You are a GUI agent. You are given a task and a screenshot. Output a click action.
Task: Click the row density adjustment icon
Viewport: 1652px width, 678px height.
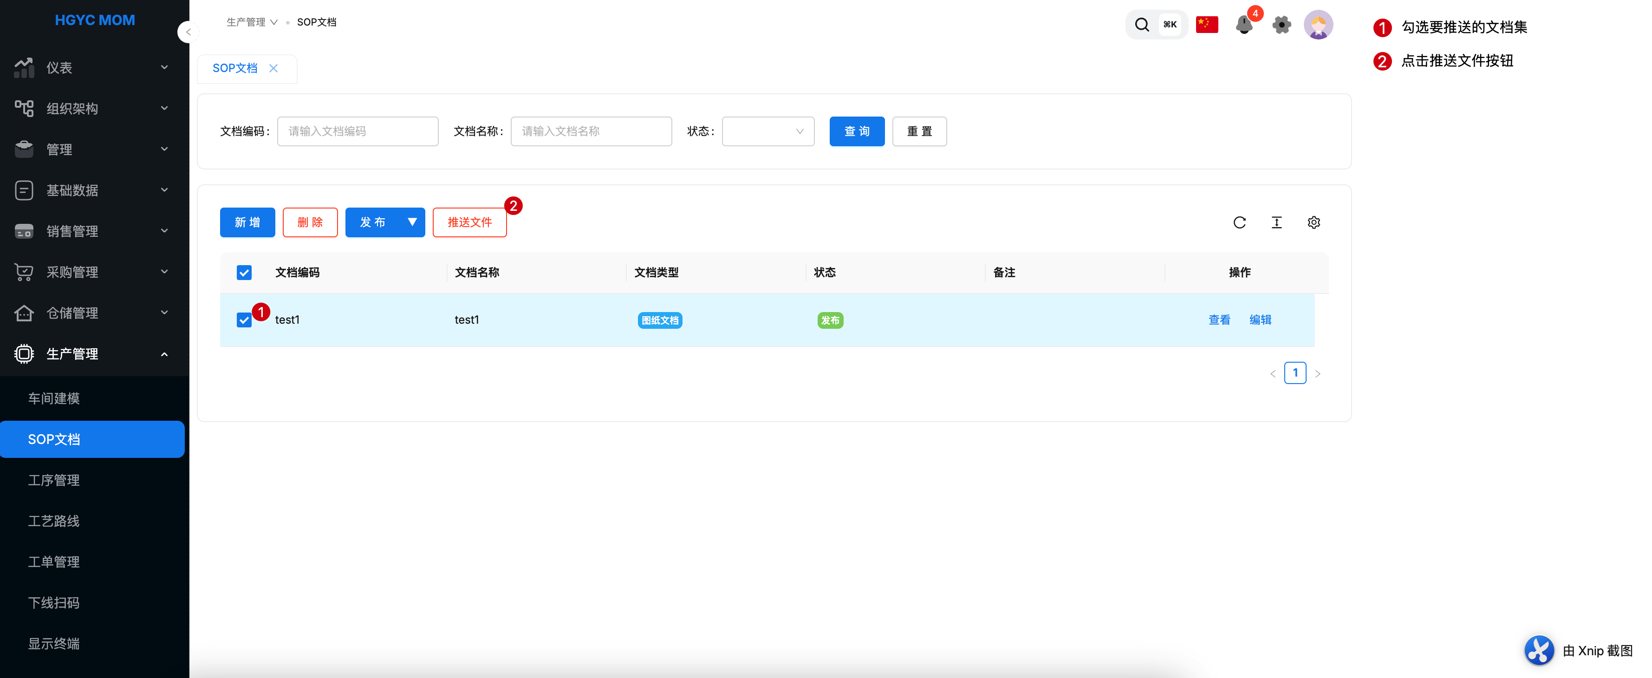point(1276,222)
